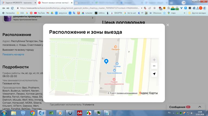This screenshot has width=208, height=116.
Task: Open the maps bookmark
Action: (171, 13)
